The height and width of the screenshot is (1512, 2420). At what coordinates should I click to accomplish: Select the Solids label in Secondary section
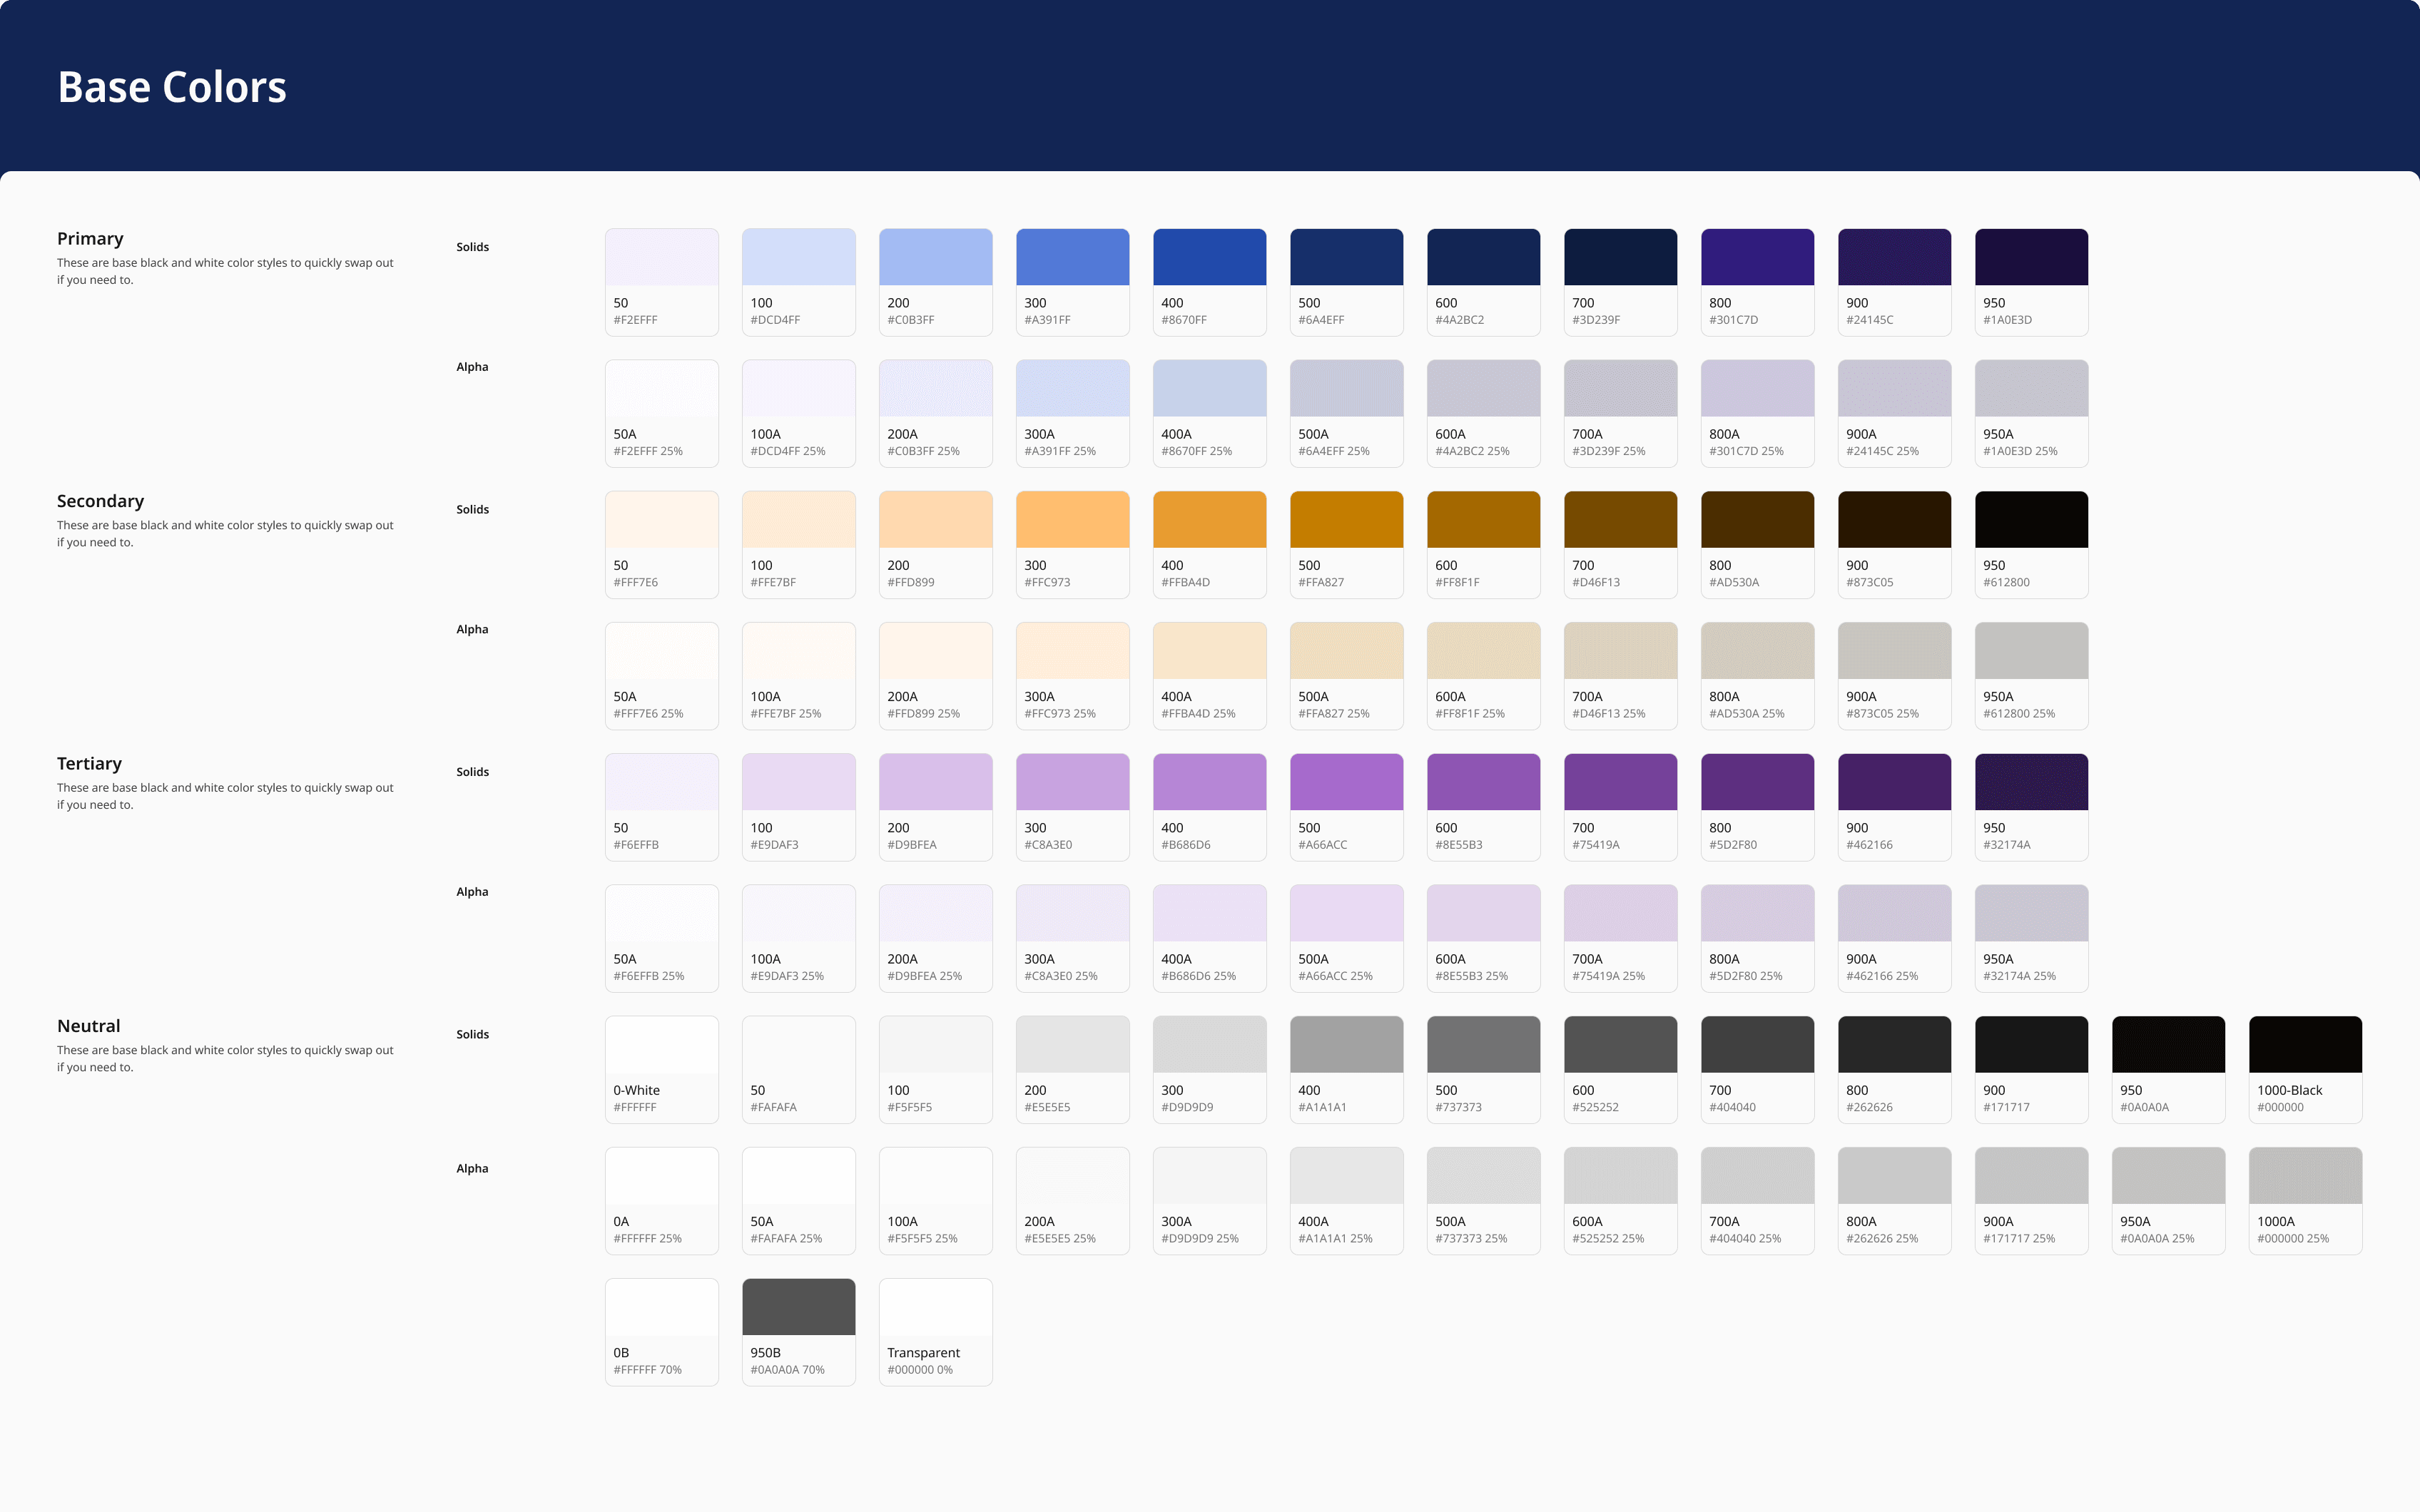[x=472, y=509]
